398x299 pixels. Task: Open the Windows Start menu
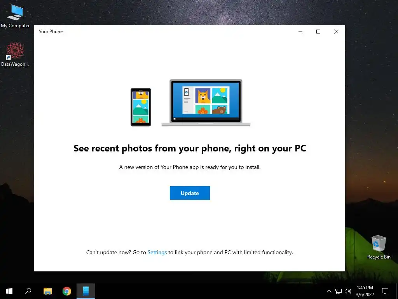click(x=9, y=291)
